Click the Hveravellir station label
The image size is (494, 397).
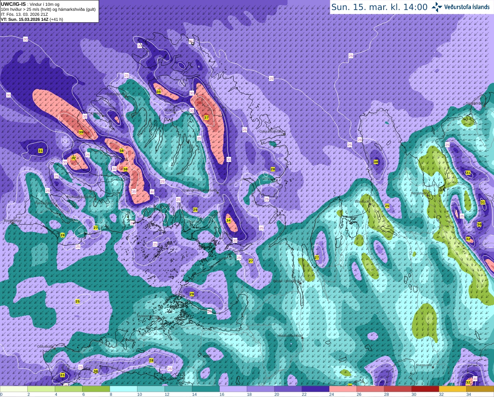click(x=424, y=365)
